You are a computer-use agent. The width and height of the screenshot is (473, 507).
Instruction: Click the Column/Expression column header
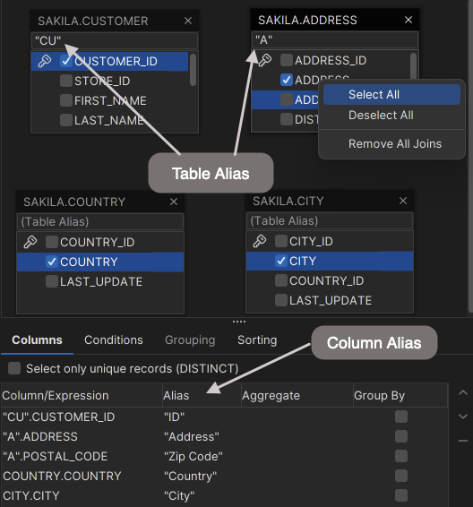(82, 395)
